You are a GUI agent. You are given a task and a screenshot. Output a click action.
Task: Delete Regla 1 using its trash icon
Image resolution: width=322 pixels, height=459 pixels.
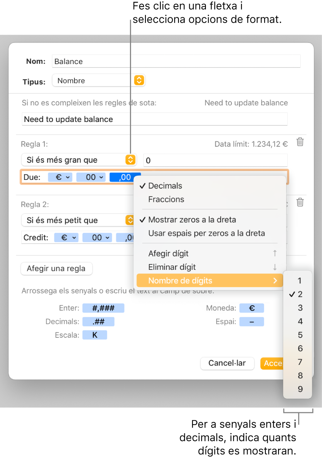300,142
